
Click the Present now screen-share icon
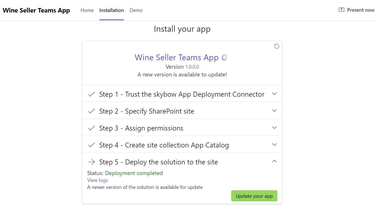[341, 10]
